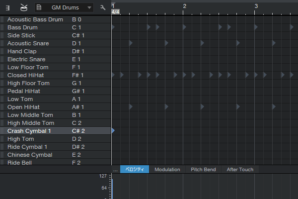Viewport: 298px width, 199px height.
Task: Click the '...' button to add a controller lane
Action: tap(115, 170)
